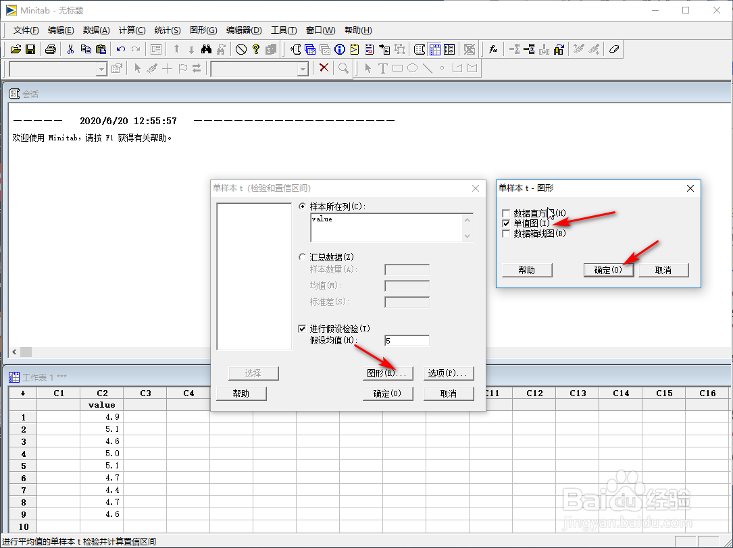The width and height of the screenshot is (733, 548).
Task: Click 帮助 in the 单样本 t main dialog
Action: [241, 394]
